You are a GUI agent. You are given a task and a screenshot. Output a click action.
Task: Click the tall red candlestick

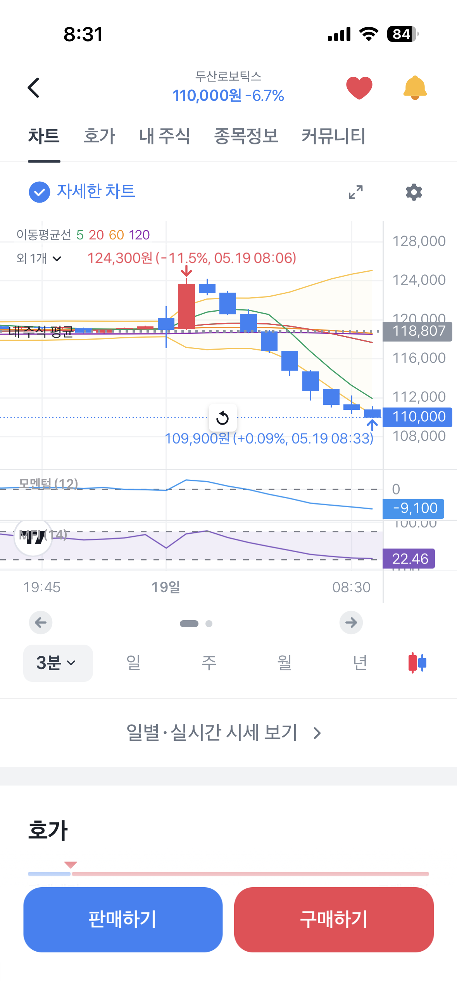pos(186,306)
